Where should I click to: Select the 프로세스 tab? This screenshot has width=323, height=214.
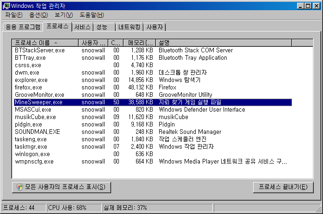pyautogui.click(x=57, y=26)
